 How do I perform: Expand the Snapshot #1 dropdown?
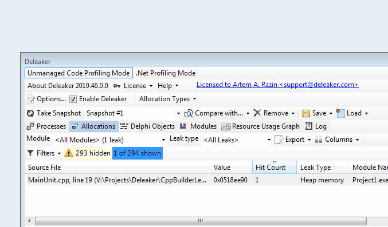point(178,113)
